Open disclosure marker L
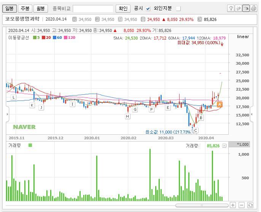The width and height of the screenshot is (261, 212). tap(13, 97)
